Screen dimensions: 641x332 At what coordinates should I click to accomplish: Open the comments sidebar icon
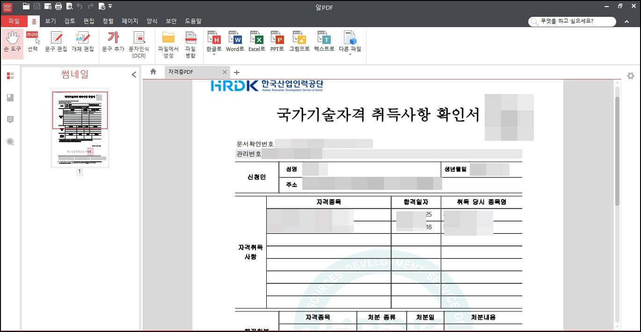pos(10,120)
